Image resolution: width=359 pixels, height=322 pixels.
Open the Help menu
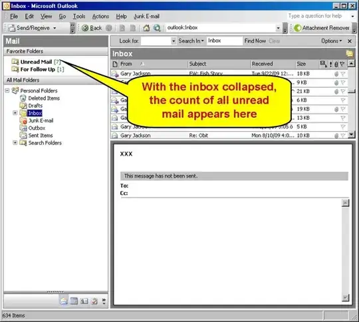tap(121, 16)
